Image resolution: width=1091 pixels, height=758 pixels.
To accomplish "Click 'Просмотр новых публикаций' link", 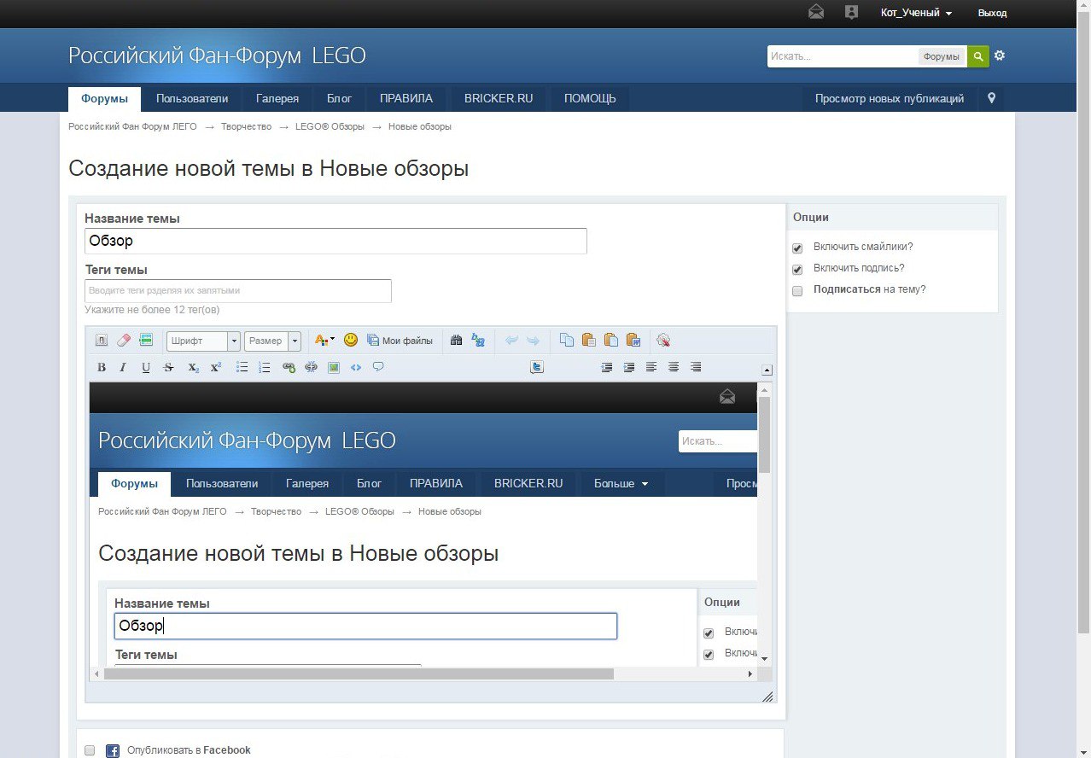I will tap(890, 98).
